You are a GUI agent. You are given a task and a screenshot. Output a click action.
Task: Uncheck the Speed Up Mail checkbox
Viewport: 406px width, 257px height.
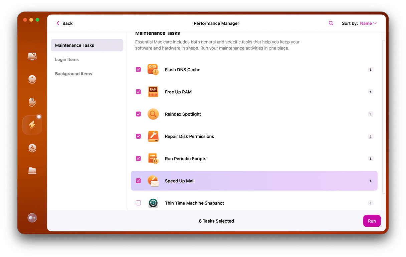coord(138,181)
